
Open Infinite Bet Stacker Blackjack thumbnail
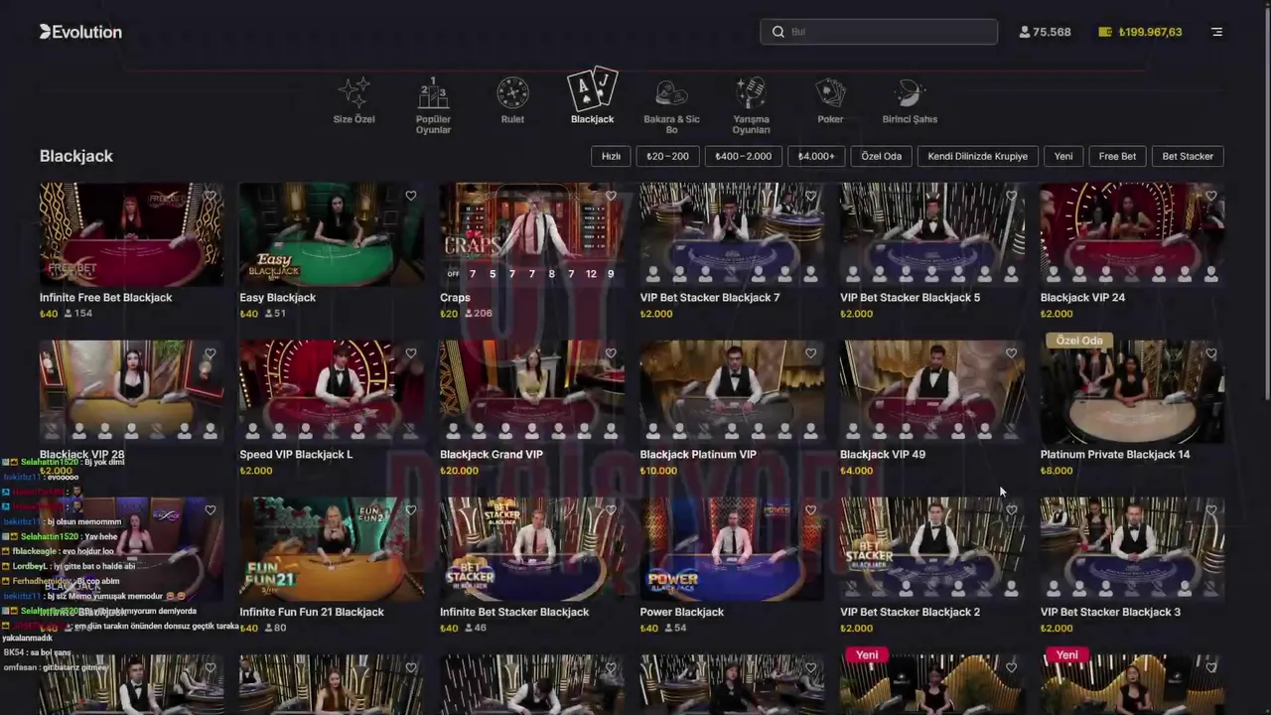coord(531,549)
